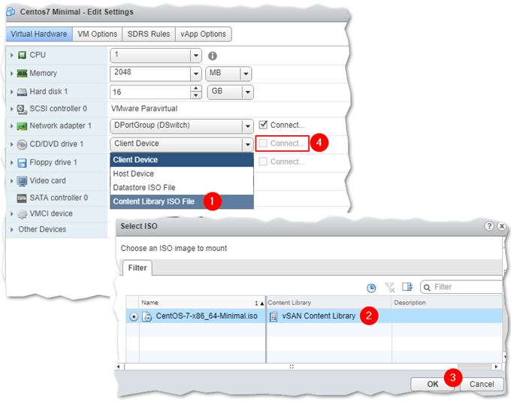Expand the SCSI controller 0 row

pos(12,109)
